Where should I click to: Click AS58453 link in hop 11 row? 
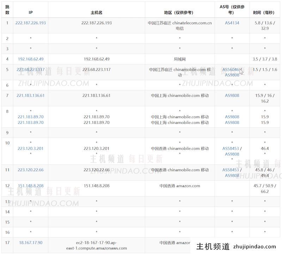click(231, 170)
